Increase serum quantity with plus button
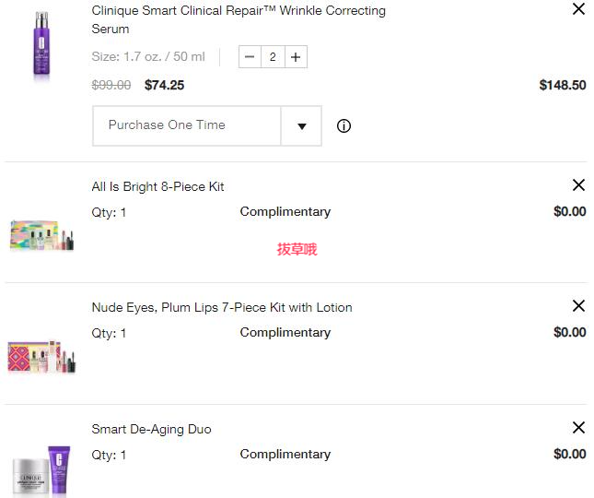This screenshot has height=498, width=594. pyautogui.click(x=296, y=57)
